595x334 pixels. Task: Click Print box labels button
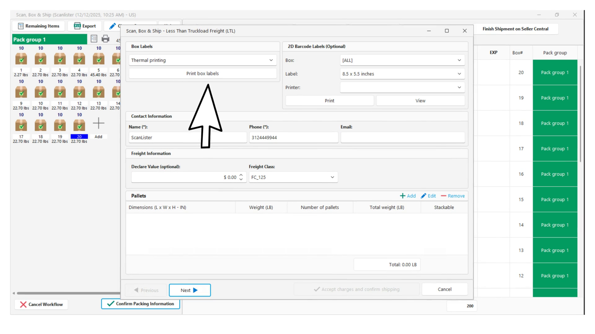(202, 74)
